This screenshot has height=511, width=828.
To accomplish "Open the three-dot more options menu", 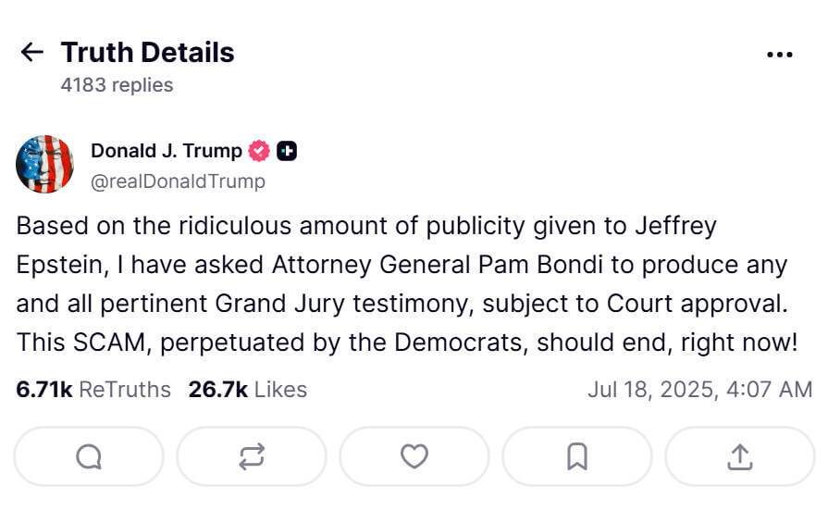I will 780,55.
